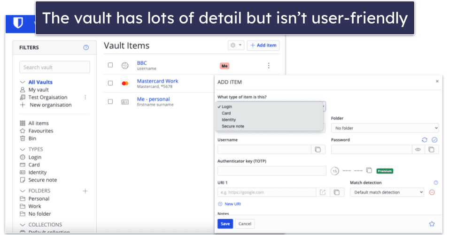Choose Secure note from item type list
The height and width of the screenshot is (235, 449).
tap(233, 126)
